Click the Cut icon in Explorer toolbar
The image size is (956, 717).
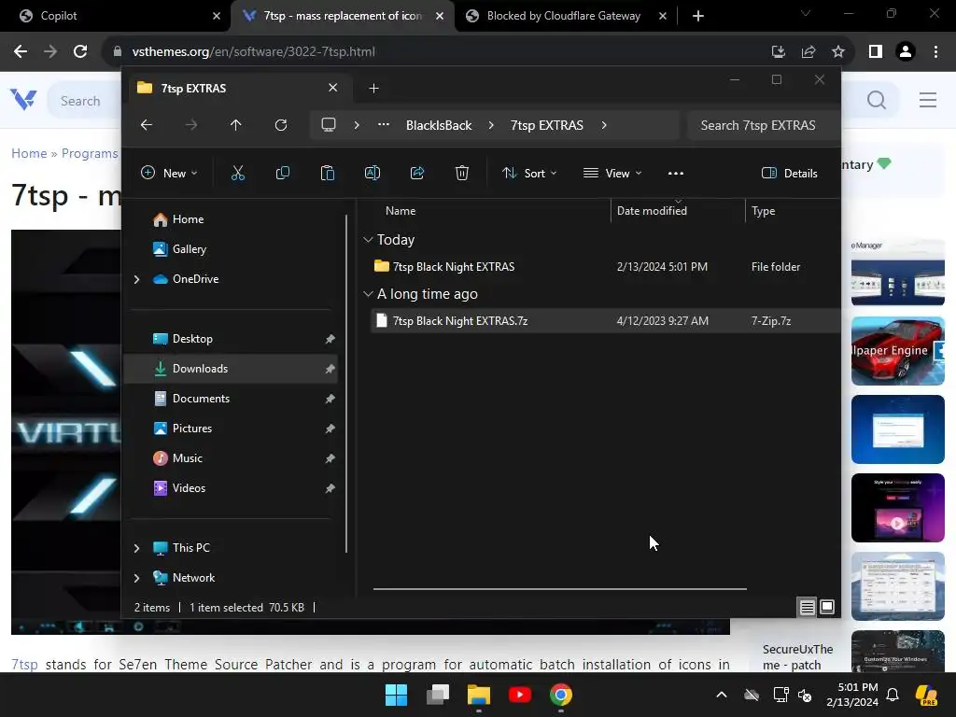tap(238, 173)
